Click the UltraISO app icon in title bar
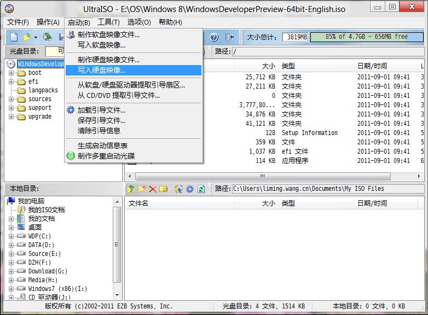The height and width of the screenshot is (315, 428). pos(9,9)
